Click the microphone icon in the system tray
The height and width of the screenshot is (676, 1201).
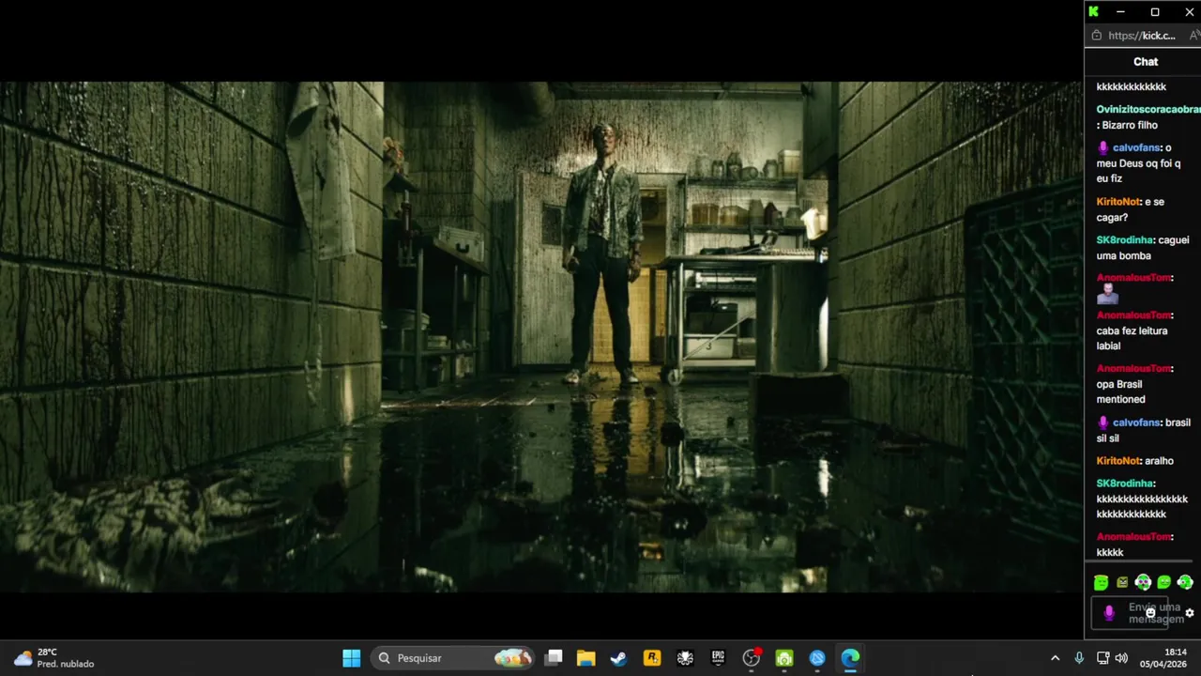click(x=1079, y=658)
